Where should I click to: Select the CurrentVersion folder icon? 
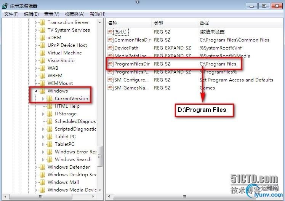click(x=50, y=99)
